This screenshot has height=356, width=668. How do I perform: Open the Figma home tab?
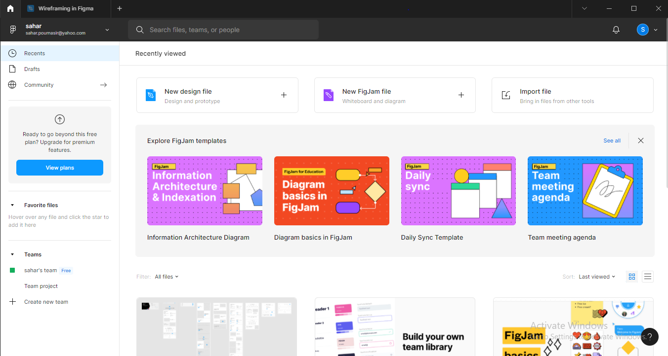10,8
